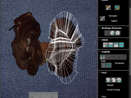This screenshot has height=98, width=131.
Task: Open the linear brush falloff type button
Action: (x=103, y=19)
